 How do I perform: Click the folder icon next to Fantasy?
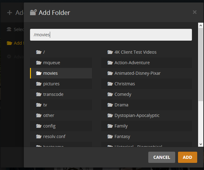pos(110,136)
